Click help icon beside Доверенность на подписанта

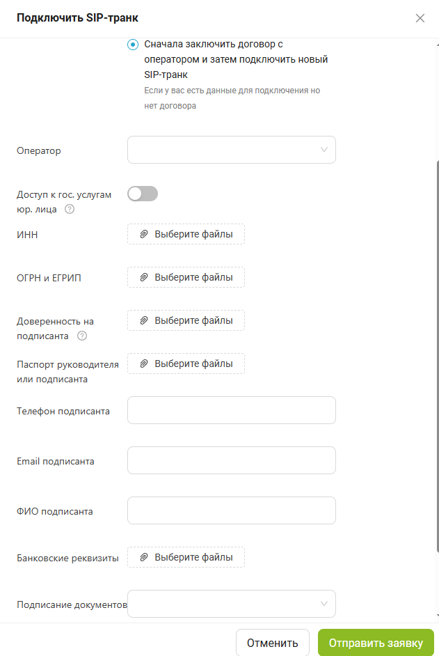click(x=82, y=336)
